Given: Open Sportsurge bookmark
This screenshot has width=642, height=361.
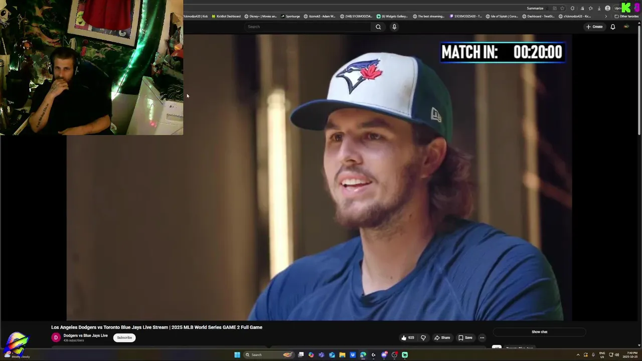Looking at the screenshot, I should tap(290, 17).
